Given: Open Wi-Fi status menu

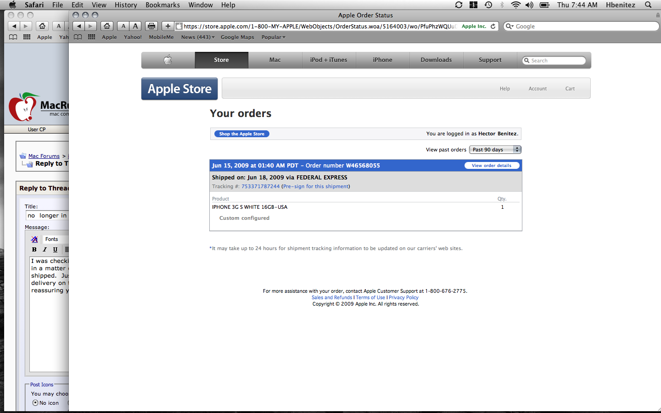Looking at the screenshot, I should click(x=515, y=5).
